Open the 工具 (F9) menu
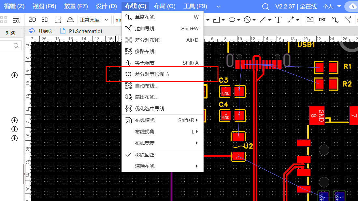 point(195,6)
